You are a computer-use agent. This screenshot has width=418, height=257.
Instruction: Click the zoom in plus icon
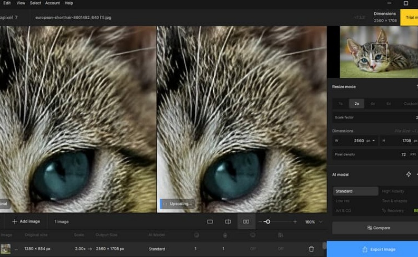(295, 222)
